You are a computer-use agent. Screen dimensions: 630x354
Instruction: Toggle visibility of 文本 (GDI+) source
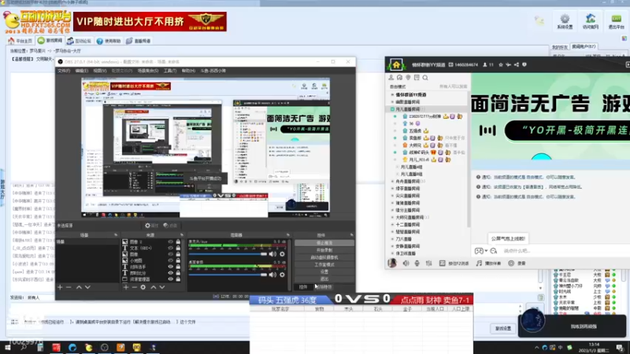[x=170, y=248]
